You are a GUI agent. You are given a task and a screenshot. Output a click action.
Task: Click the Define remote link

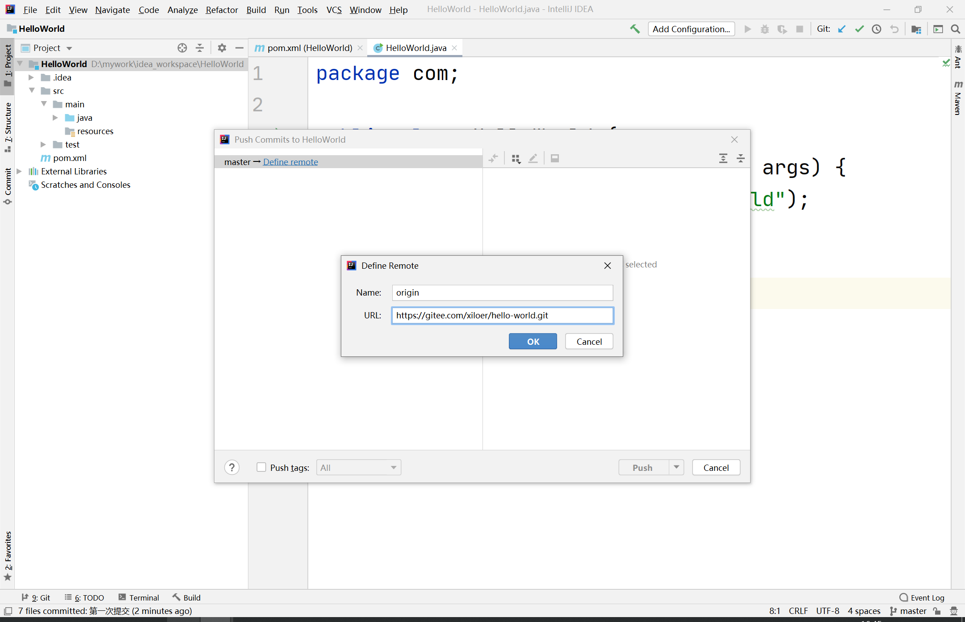[290, 162]
